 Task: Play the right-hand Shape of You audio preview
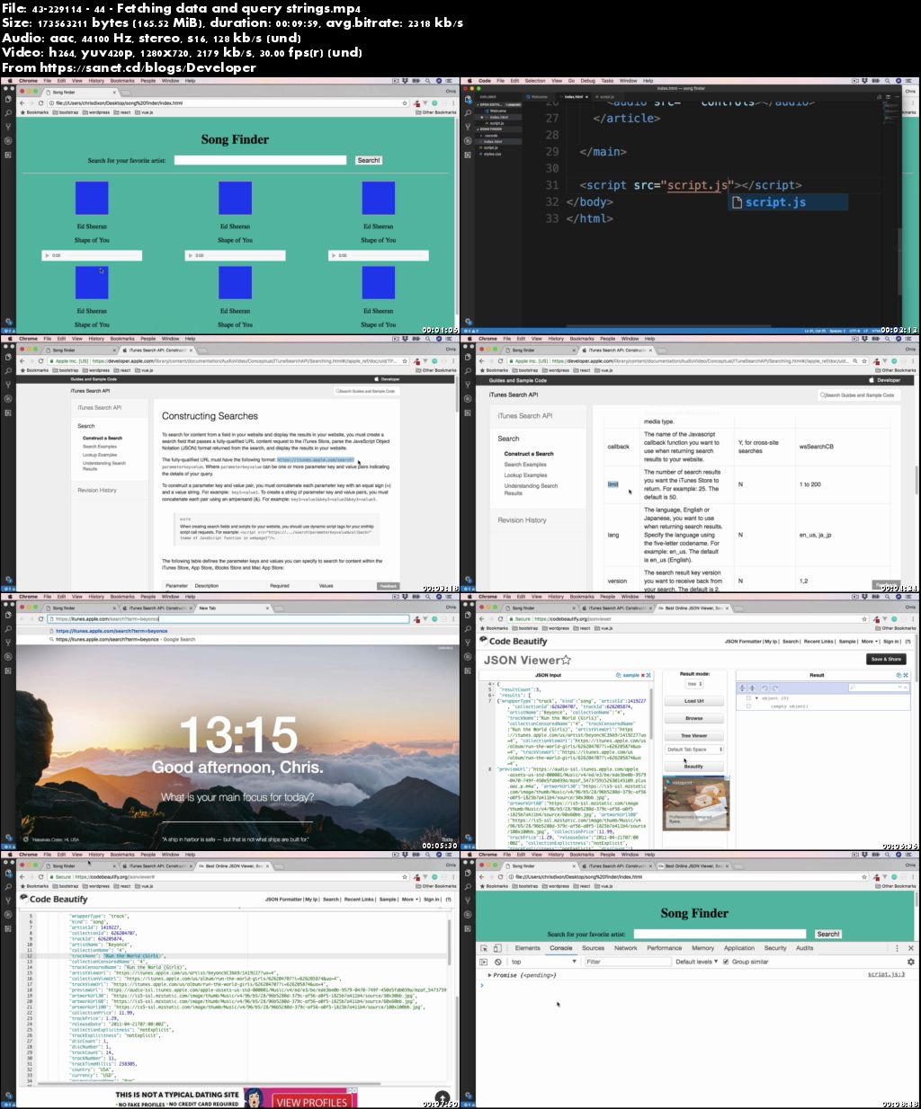coord(335,256)
